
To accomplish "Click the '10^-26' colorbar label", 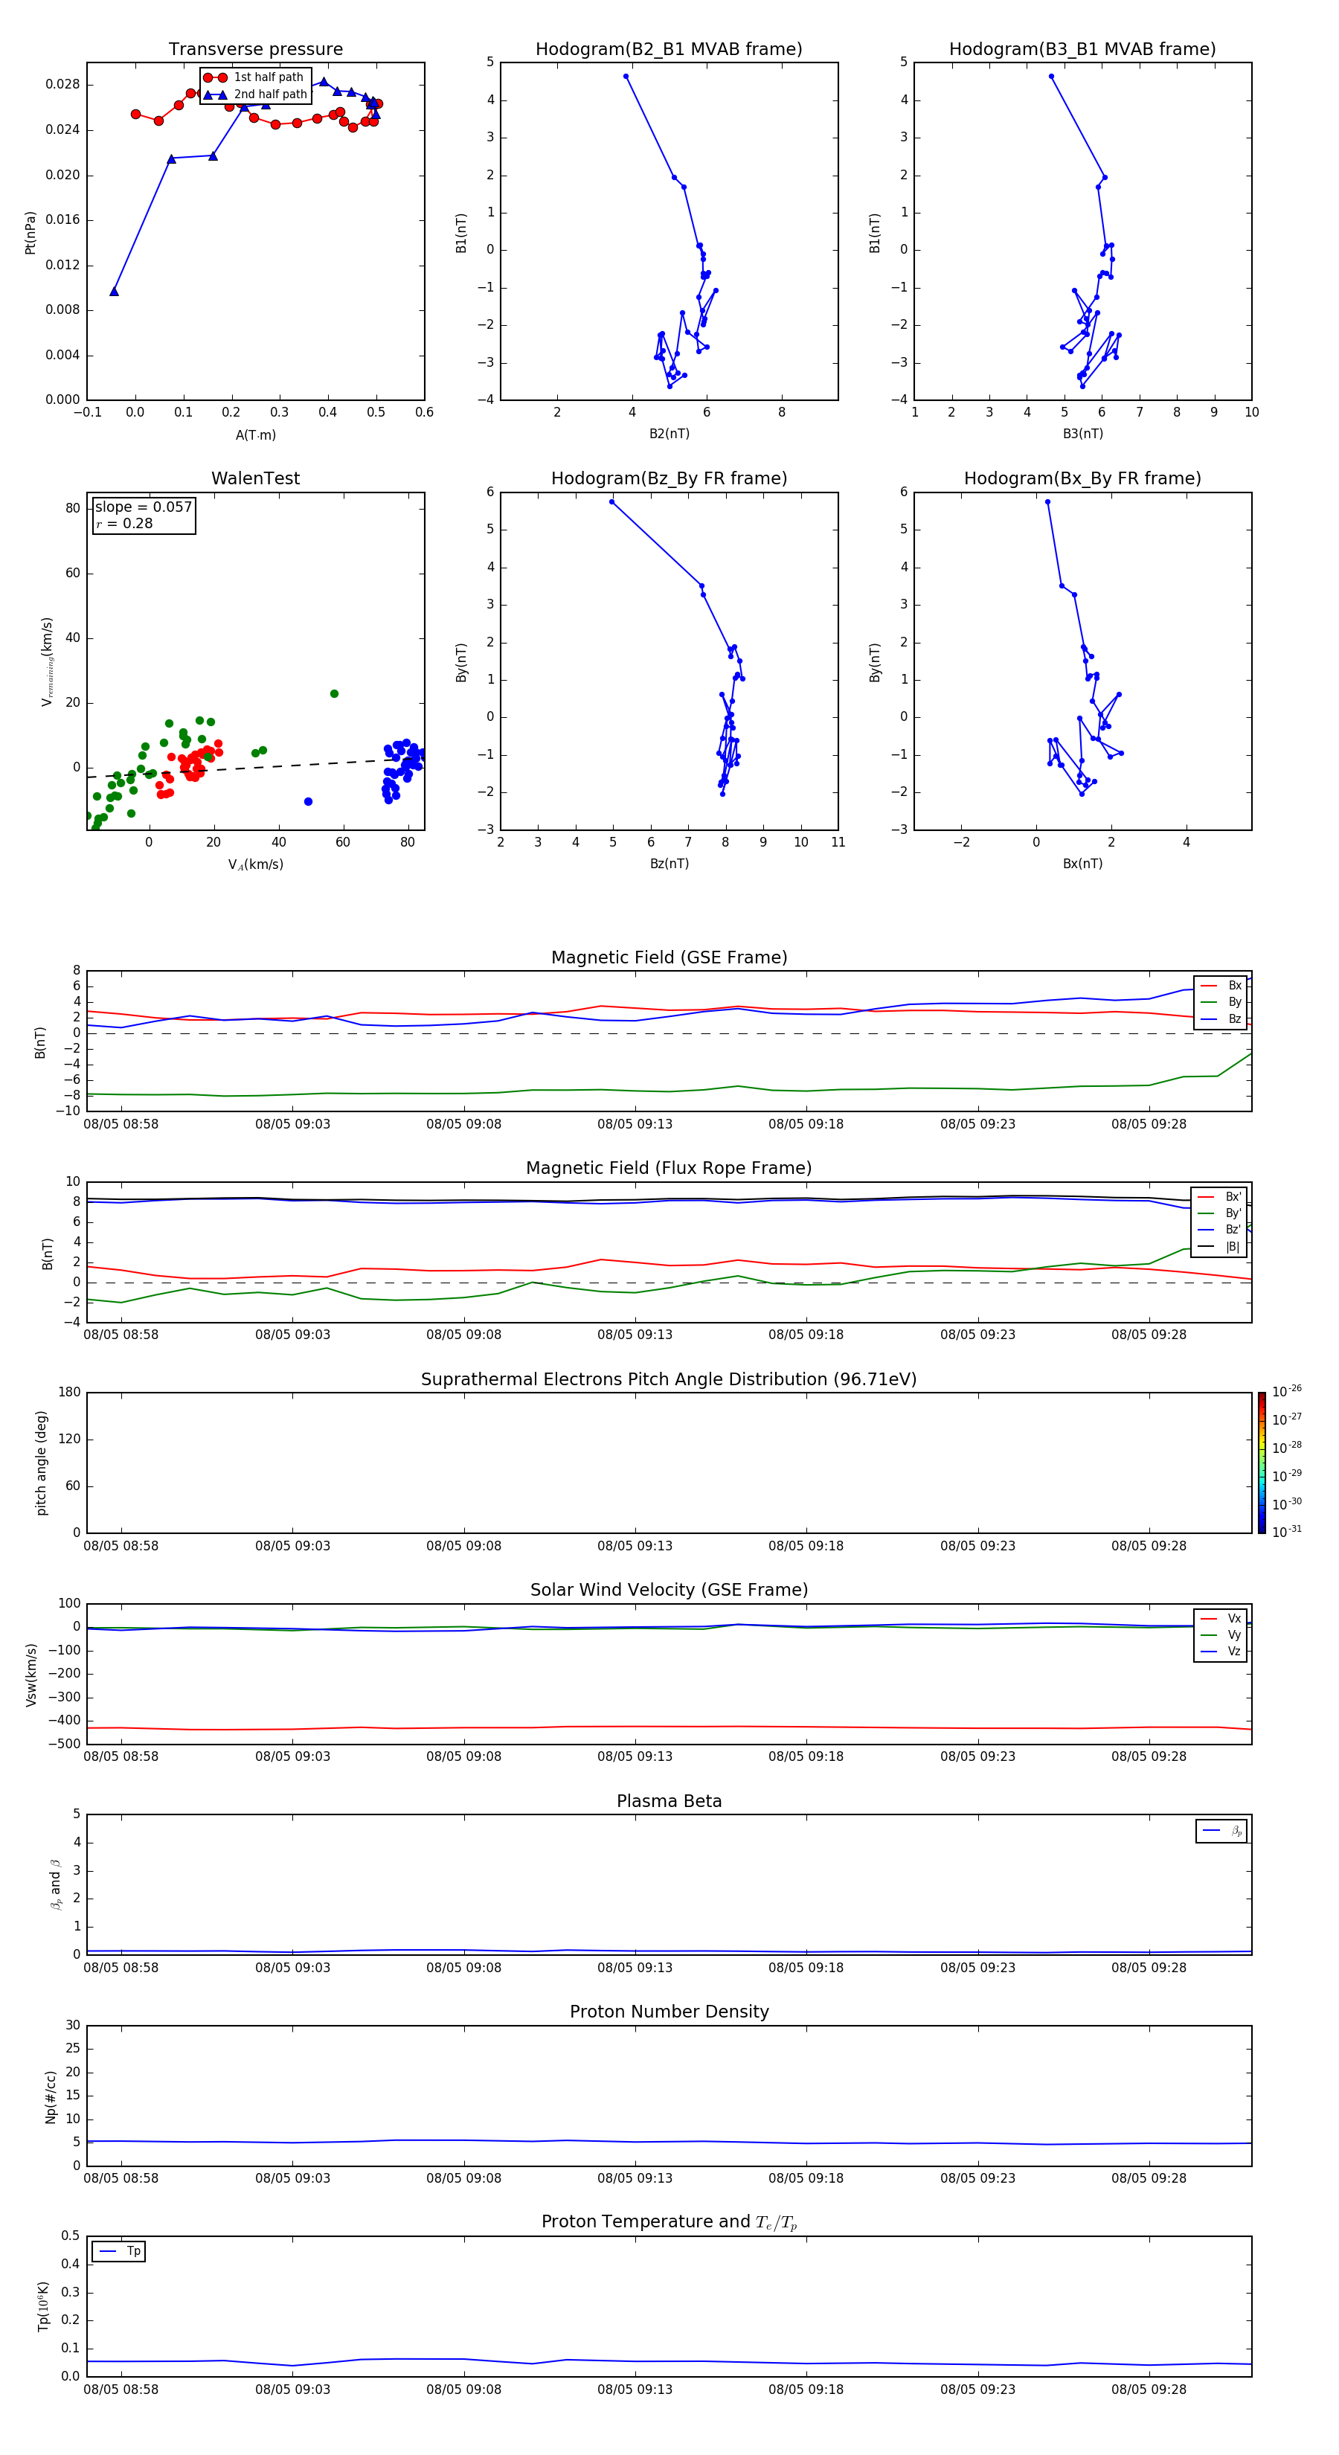I will point(1287,1391).
